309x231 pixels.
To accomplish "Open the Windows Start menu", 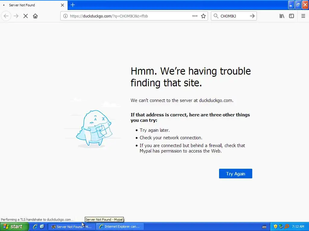I will [x=14, y=226].
